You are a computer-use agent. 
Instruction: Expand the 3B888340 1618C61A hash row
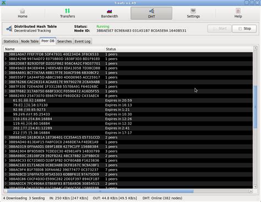(x=6, y=137)
